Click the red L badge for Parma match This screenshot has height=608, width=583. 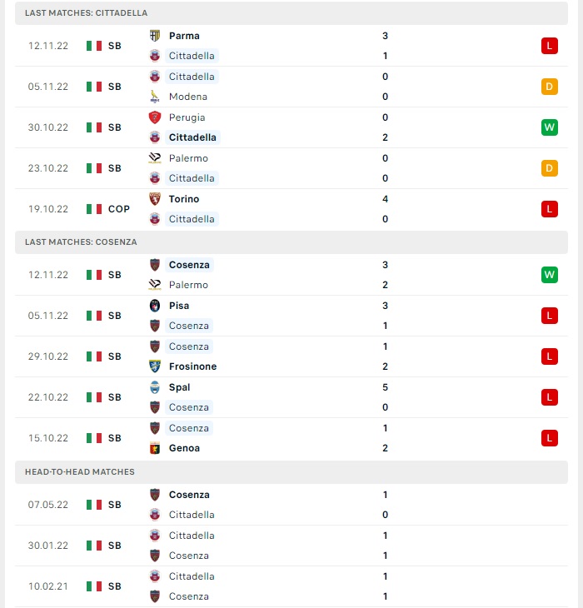(x=550, y=46)
